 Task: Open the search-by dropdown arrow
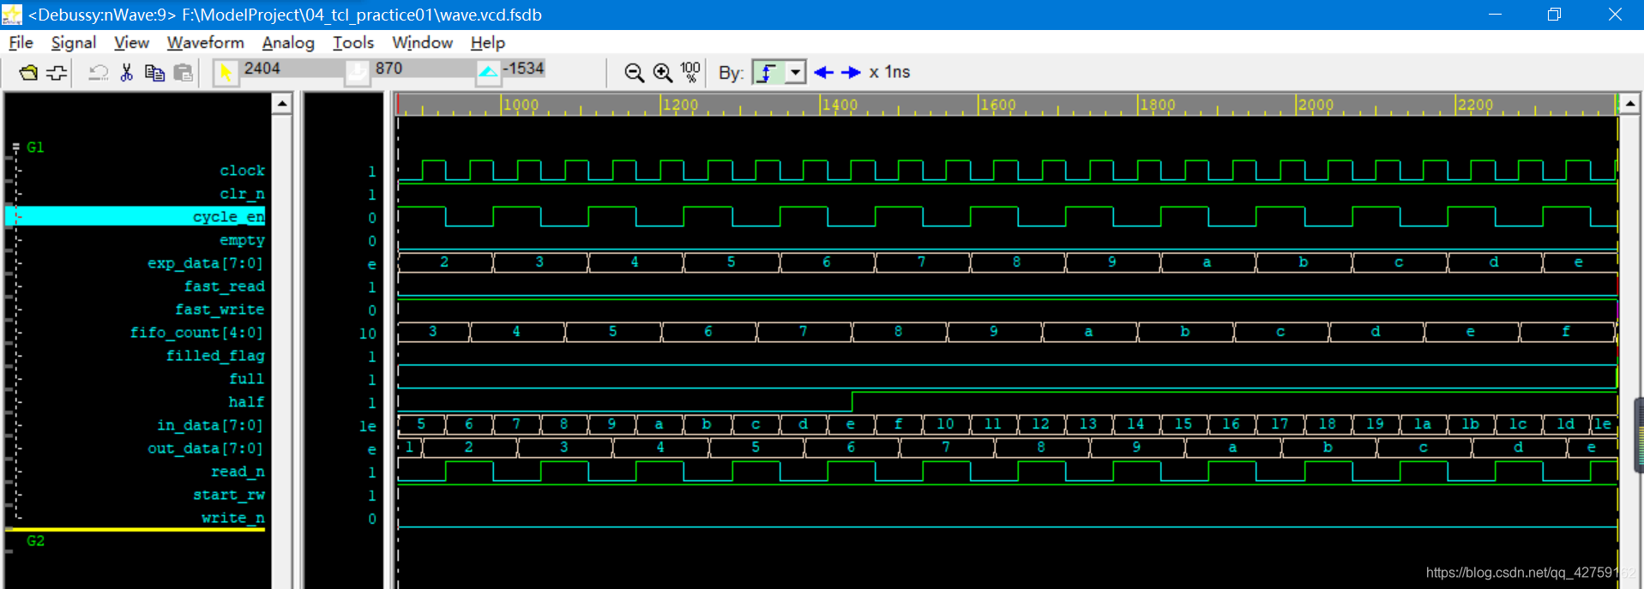796,73
